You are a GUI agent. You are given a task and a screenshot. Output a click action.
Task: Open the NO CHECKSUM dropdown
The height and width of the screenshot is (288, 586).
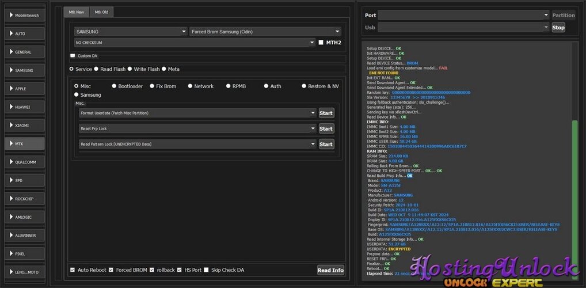[x=195, y=43]
